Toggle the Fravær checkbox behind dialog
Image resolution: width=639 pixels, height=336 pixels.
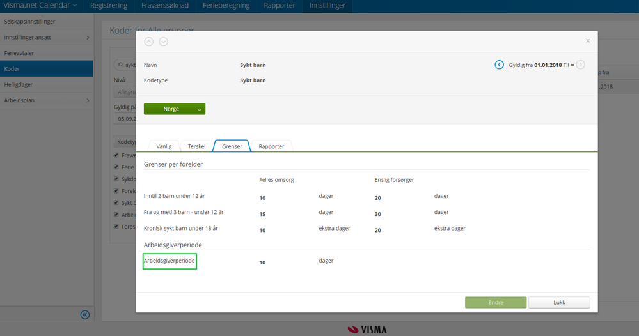pos(116,155)
